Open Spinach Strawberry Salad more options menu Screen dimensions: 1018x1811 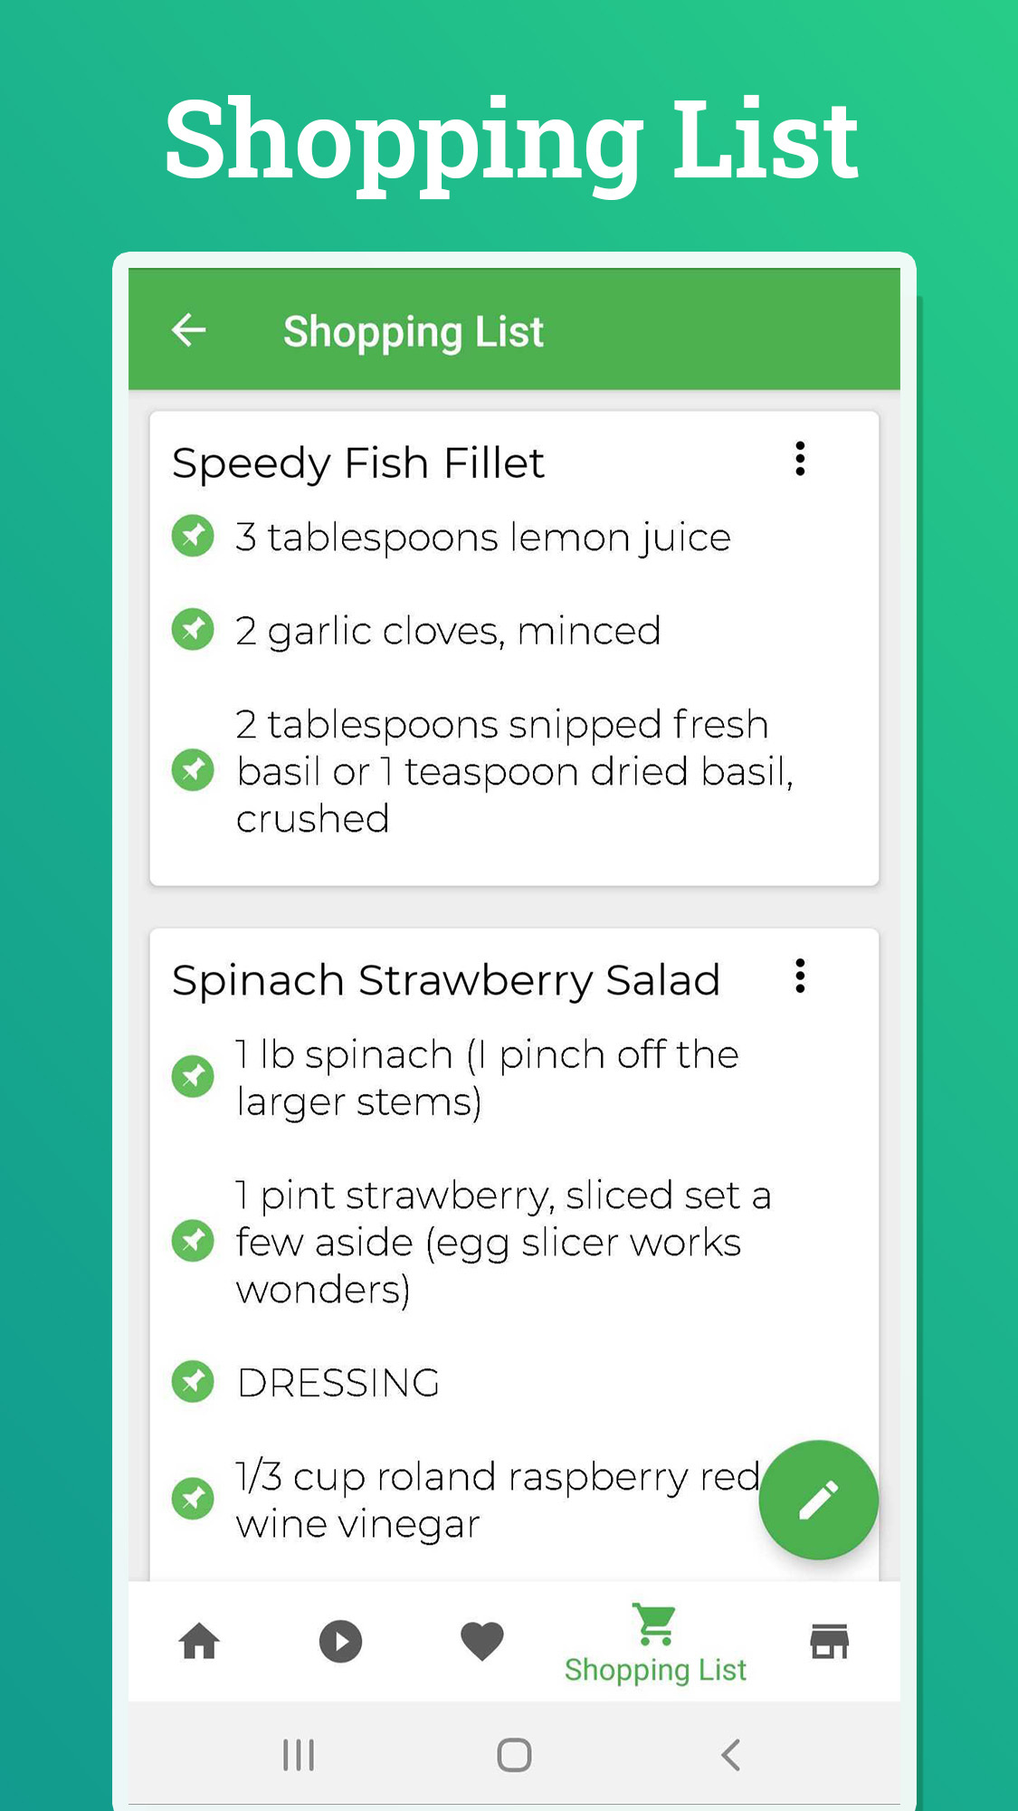800,977
